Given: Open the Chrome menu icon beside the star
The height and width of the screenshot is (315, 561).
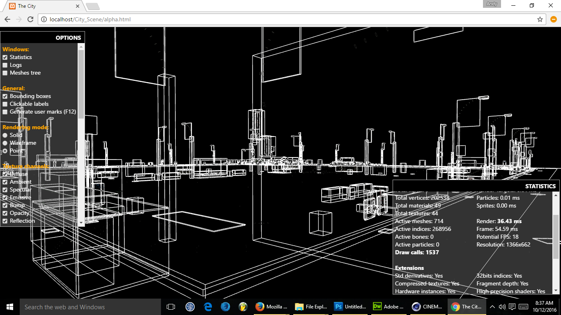Looking at the screenshot, I should [553, 19].
